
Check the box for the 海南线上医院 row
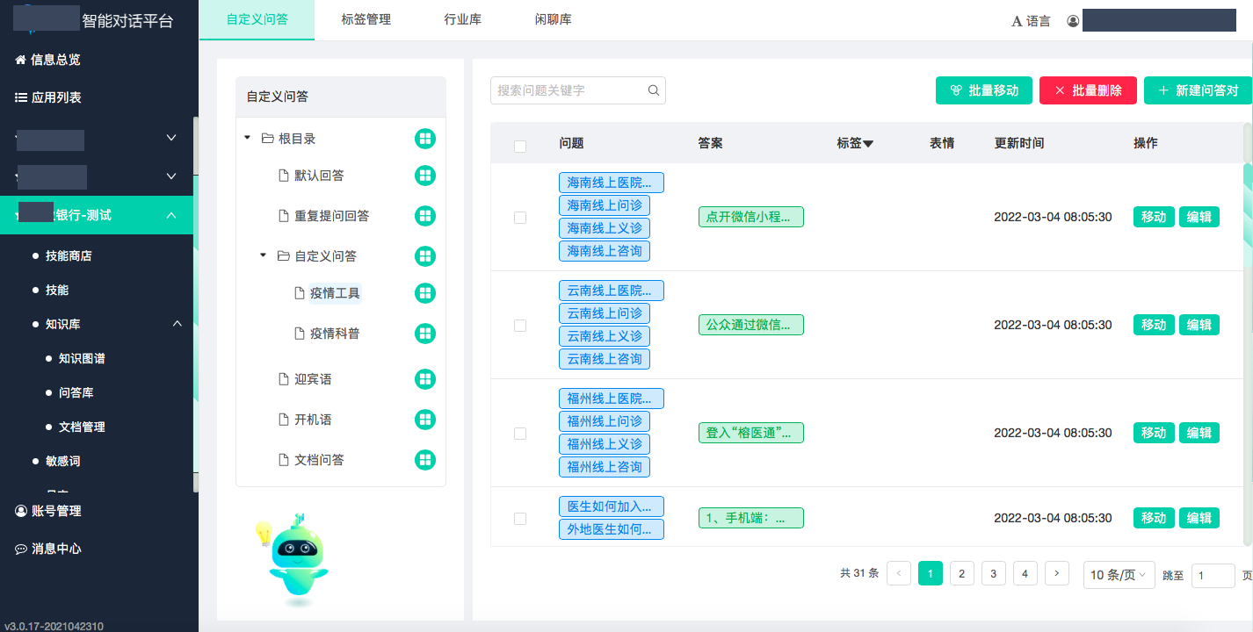[x=520, y=218]
